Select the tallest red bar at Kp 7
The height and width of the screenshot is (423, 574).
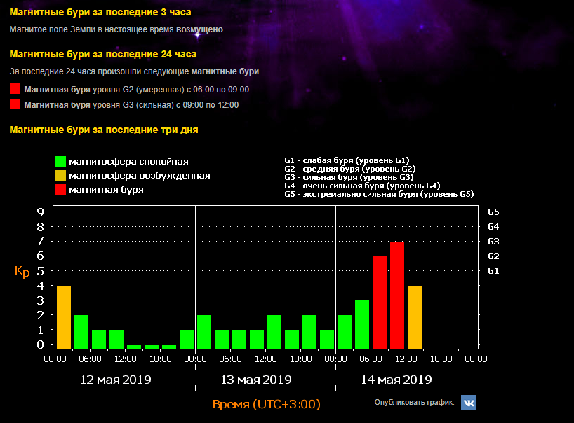tap(397, 295)
